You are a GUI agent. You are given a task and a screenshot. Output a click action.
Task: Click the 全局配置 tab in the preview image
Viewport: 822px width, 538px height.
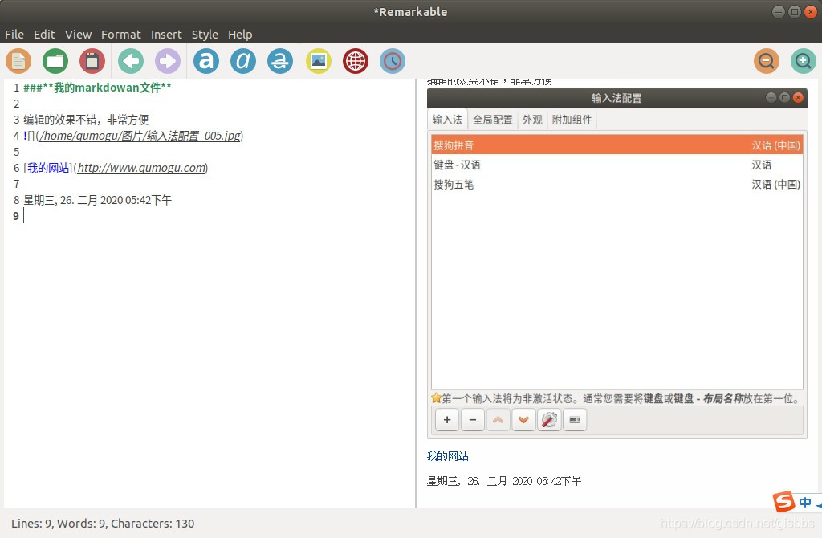point(493,120)
